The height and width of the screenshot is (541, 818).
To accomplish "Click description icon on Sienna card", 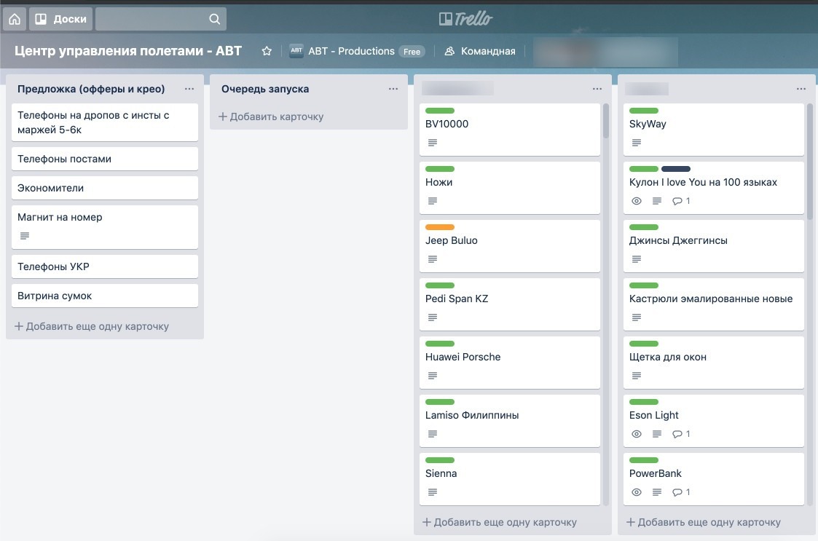I will coord(433,492).
